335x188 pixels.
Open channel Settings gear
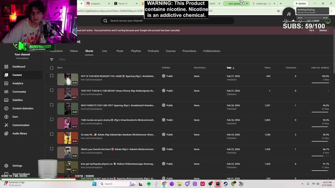[x=6, y=166]
